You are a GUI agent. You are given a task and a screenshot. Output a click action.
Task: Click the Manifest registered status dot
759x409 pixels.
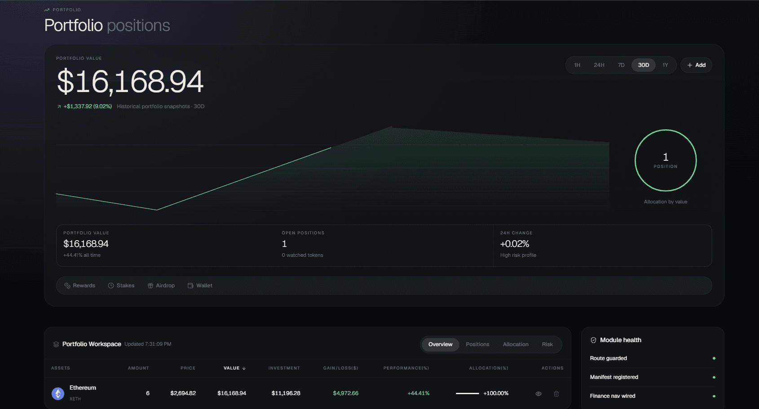[714, 377]
